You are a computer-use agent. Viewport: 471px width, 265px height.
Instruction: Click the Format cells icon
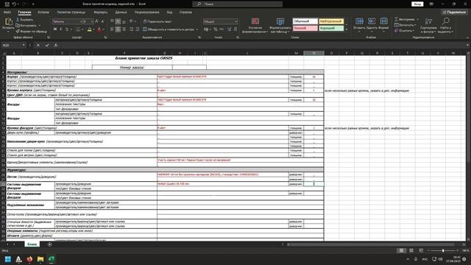[383, 21]
